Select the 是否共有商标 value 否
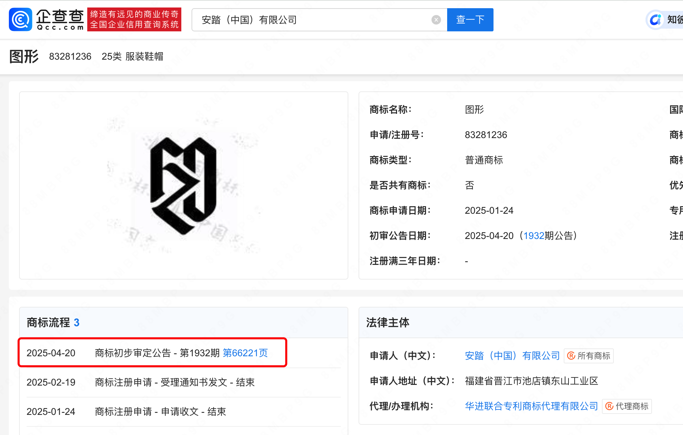Image resolution: width=683 pixels, height=435 pixels. tap(469, 185)
